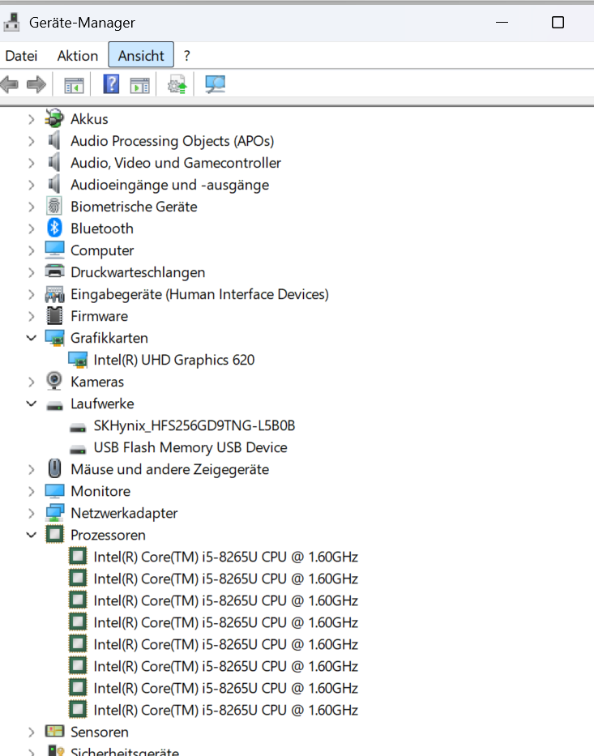The image size is (594, 756).
Task: Open the Ansicht menu
Action: 141,54
